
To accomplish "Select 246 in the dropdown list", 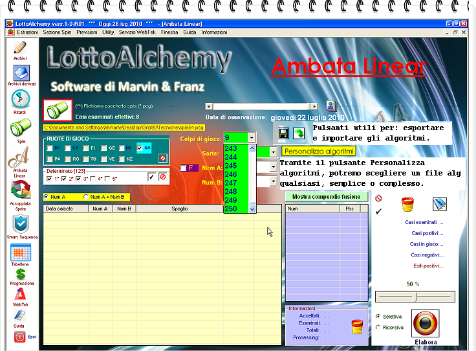I will [x=236, y=174].
